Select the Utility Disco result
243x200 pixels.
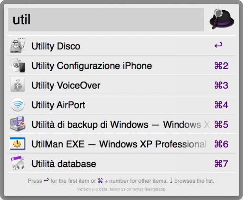[122, 46]
